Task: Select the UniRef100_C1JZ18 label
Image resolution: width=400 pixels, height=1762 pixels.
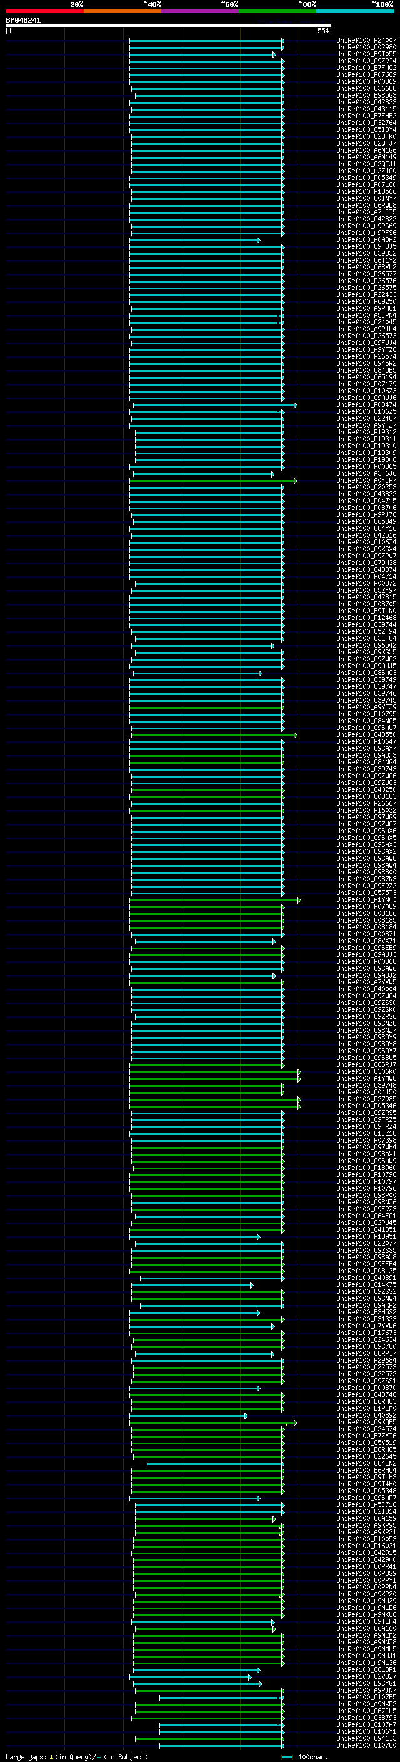Action: (x=366, y=1134)
